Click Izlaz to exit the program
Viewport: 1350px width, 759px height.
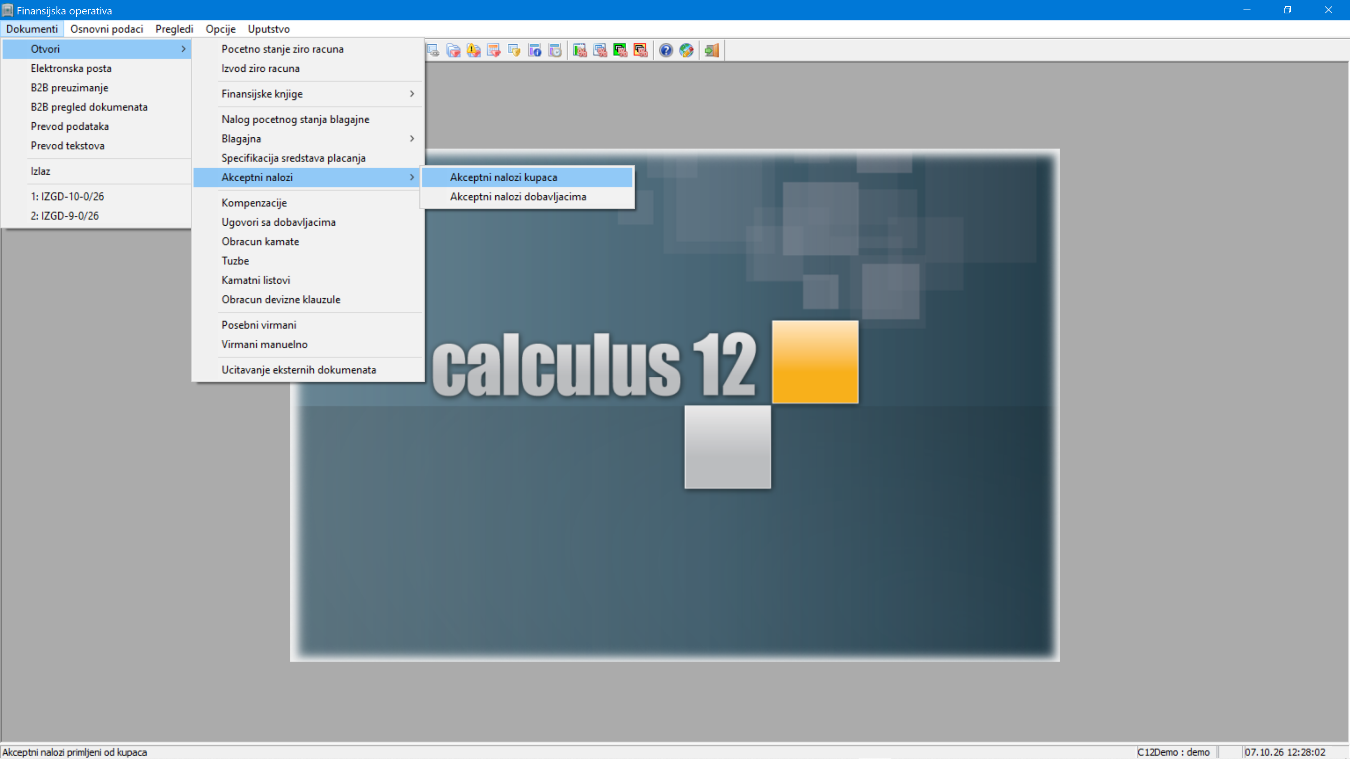click(x=97, y=171)
